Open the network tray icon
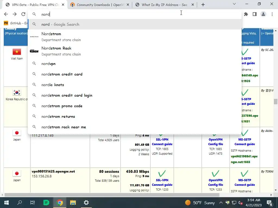Image resolution: width=278 pixels, height=208 pixels. coord(234,203)
